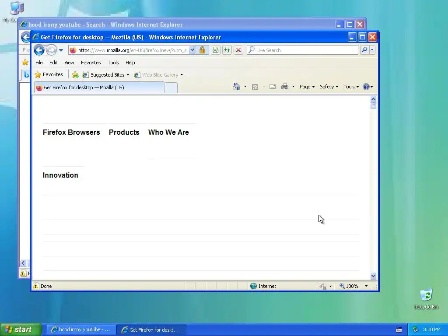Open a new blank tab
Screen dimensions: 448x336
click(x=171, y=87)
